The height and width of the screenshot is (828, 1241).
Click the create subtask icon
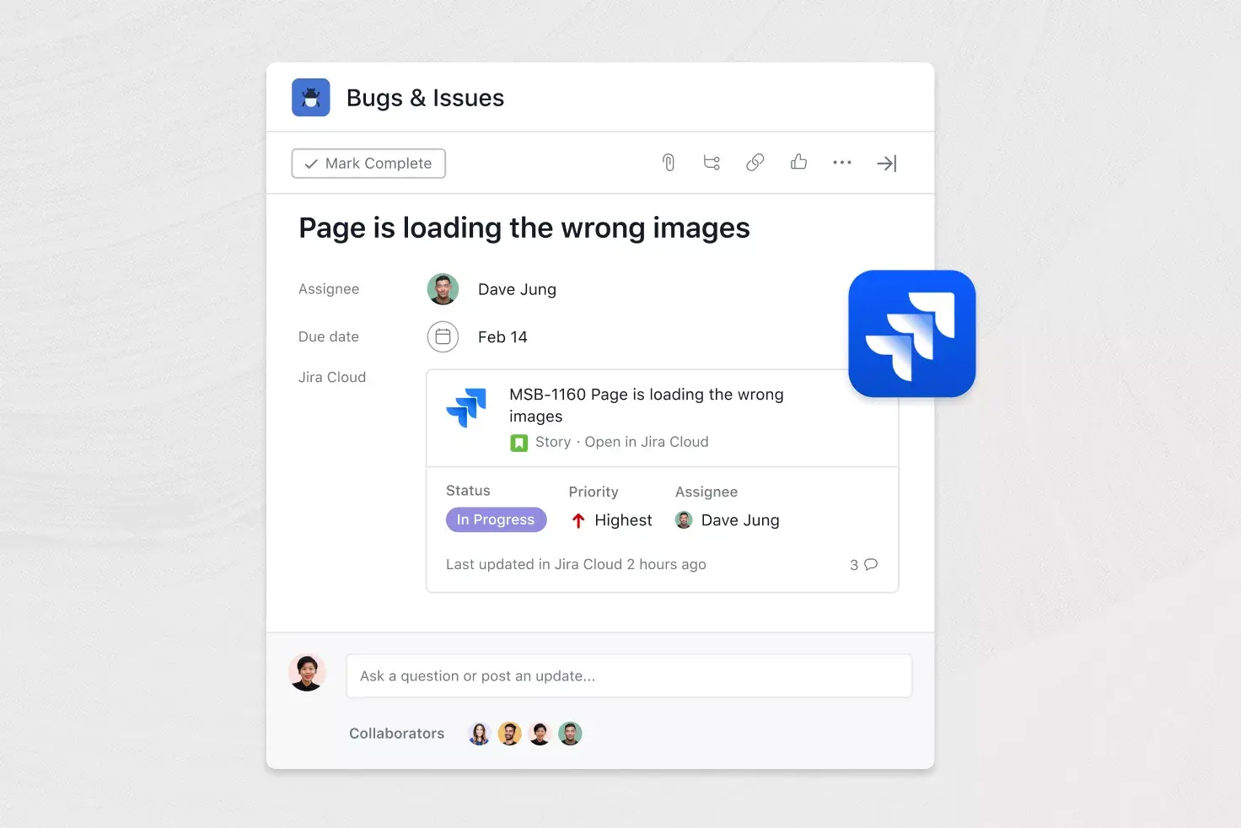pyautogui.click(x=712, y=162)
